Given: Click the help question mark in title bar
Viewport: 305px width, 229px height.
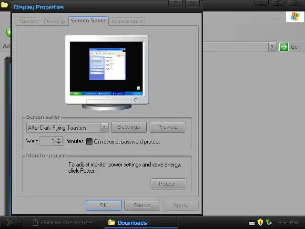Looking at the screenshot, I should tap(176, 3).
